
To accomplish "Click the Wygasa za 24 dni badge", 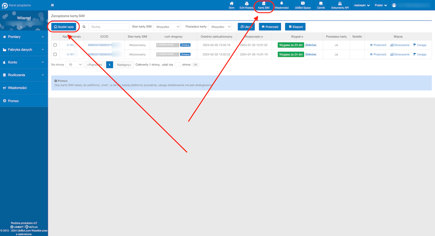I will click(291, 54).
